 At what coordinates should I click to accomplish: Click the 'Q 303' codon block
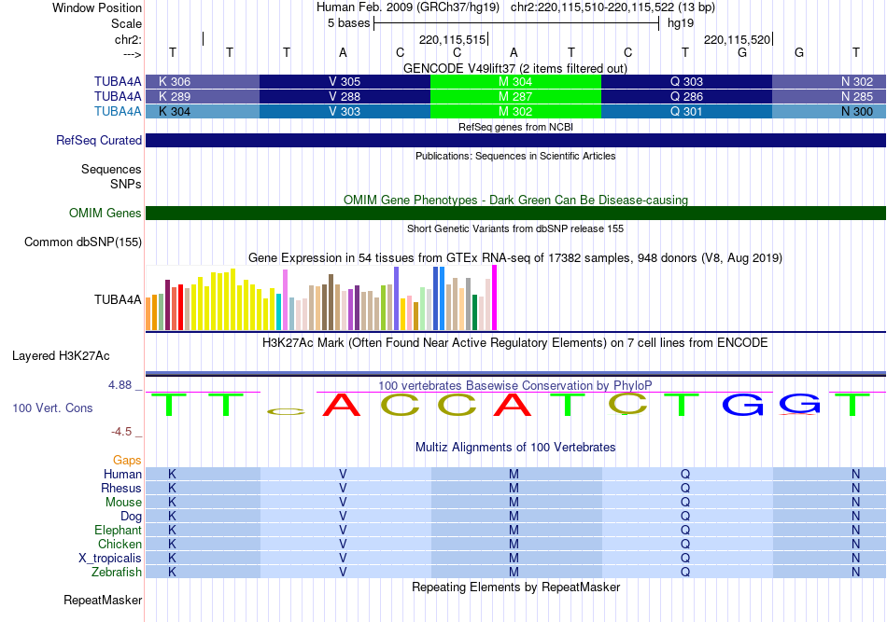686,81
